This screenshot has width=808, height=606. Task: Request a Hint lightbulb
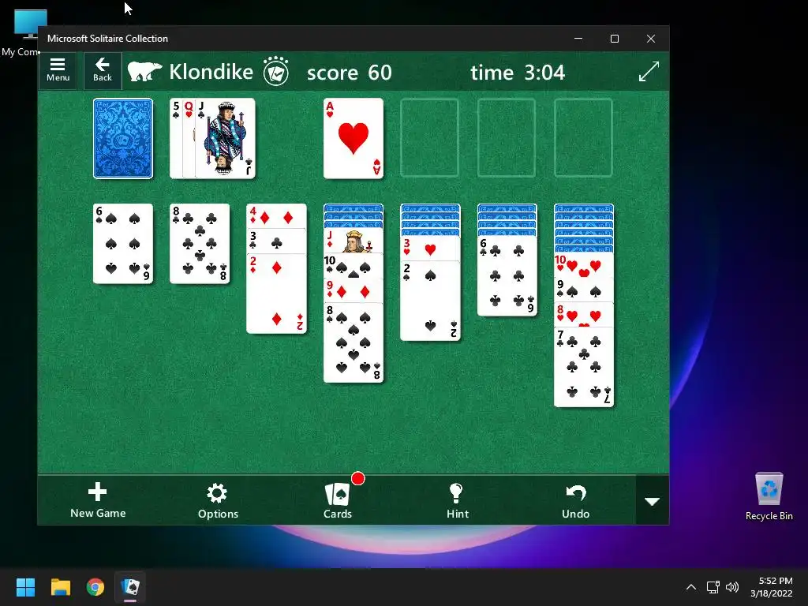(x=457, y=500)
